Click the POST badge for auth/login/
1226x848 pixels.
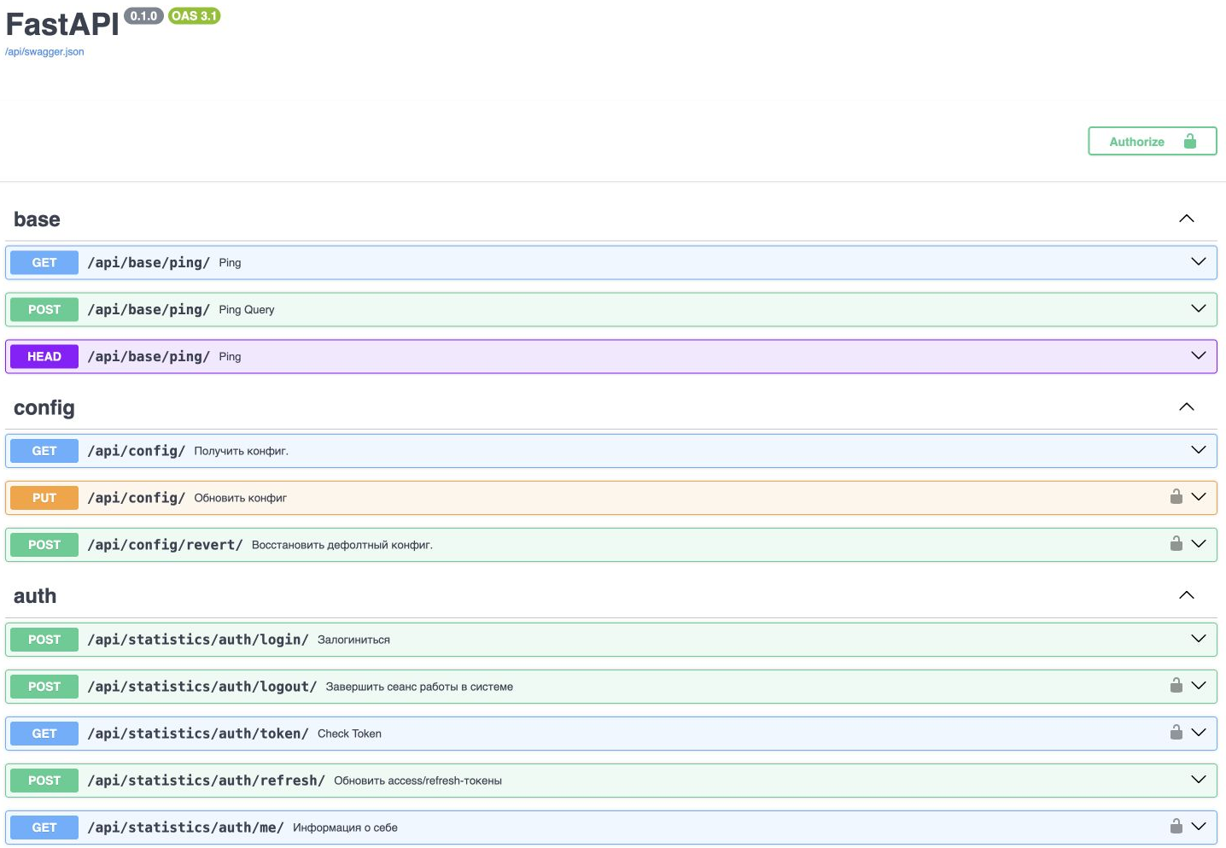pyautogui.click(x=44, y=640)
